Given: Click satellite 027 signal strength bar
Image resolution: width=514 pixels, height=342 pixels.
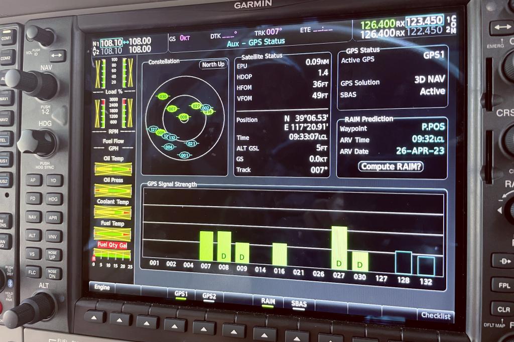Looking at the screenshot, I should (339, 248).
